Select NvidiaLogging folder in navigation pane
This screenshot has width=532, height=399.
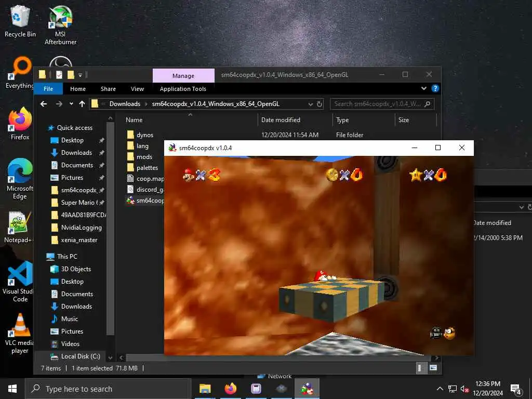point(77,228)
